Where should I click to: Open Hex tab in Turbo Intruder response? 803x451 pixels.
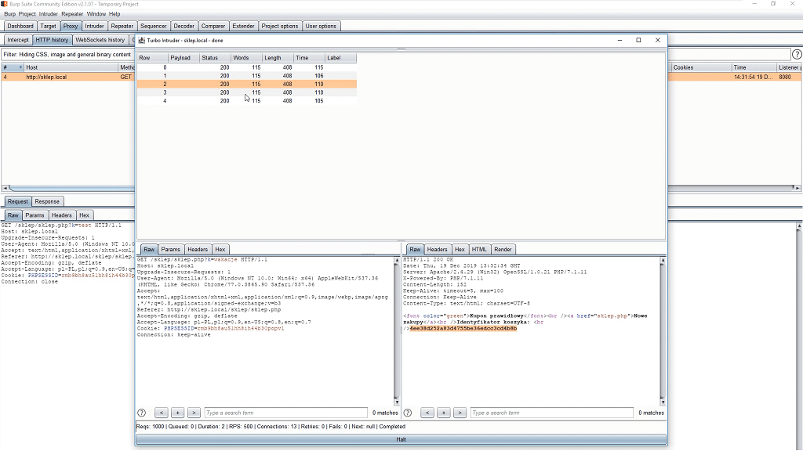460,250
